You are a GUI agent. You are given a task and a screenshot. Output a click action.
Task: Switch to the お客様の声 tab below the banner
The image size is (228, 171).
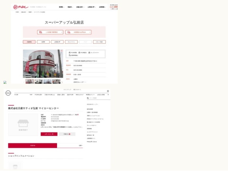tap(57, 42)
